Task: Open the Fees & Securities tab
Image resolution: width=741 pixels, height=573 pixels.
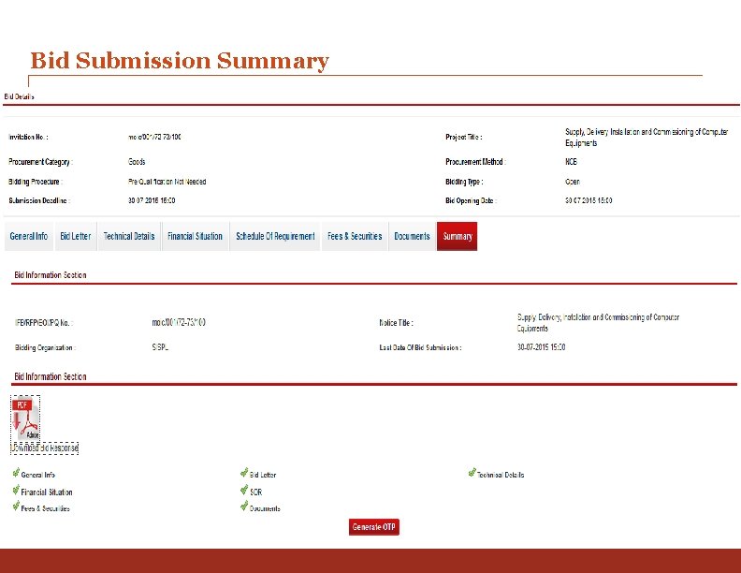Action: click(355, 236)
